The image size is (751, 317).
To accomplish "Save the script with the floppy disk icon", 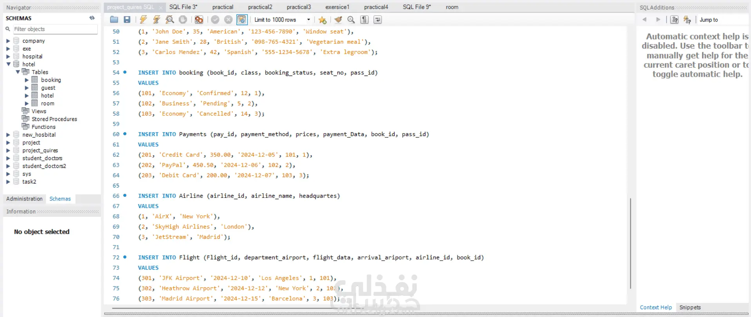I will click(x=127, y=20).
